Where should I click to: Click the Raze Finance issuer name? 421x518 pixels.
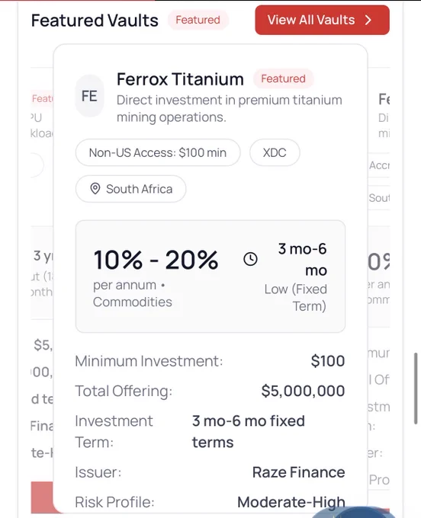coord(299,472)
